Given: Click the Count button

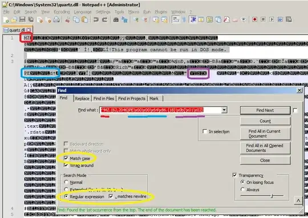Looking at the screenshot, I should 265,121.
